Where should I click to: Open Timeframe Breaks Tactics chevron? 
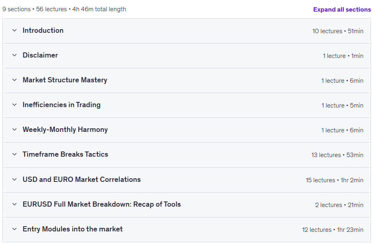(14, 154)
